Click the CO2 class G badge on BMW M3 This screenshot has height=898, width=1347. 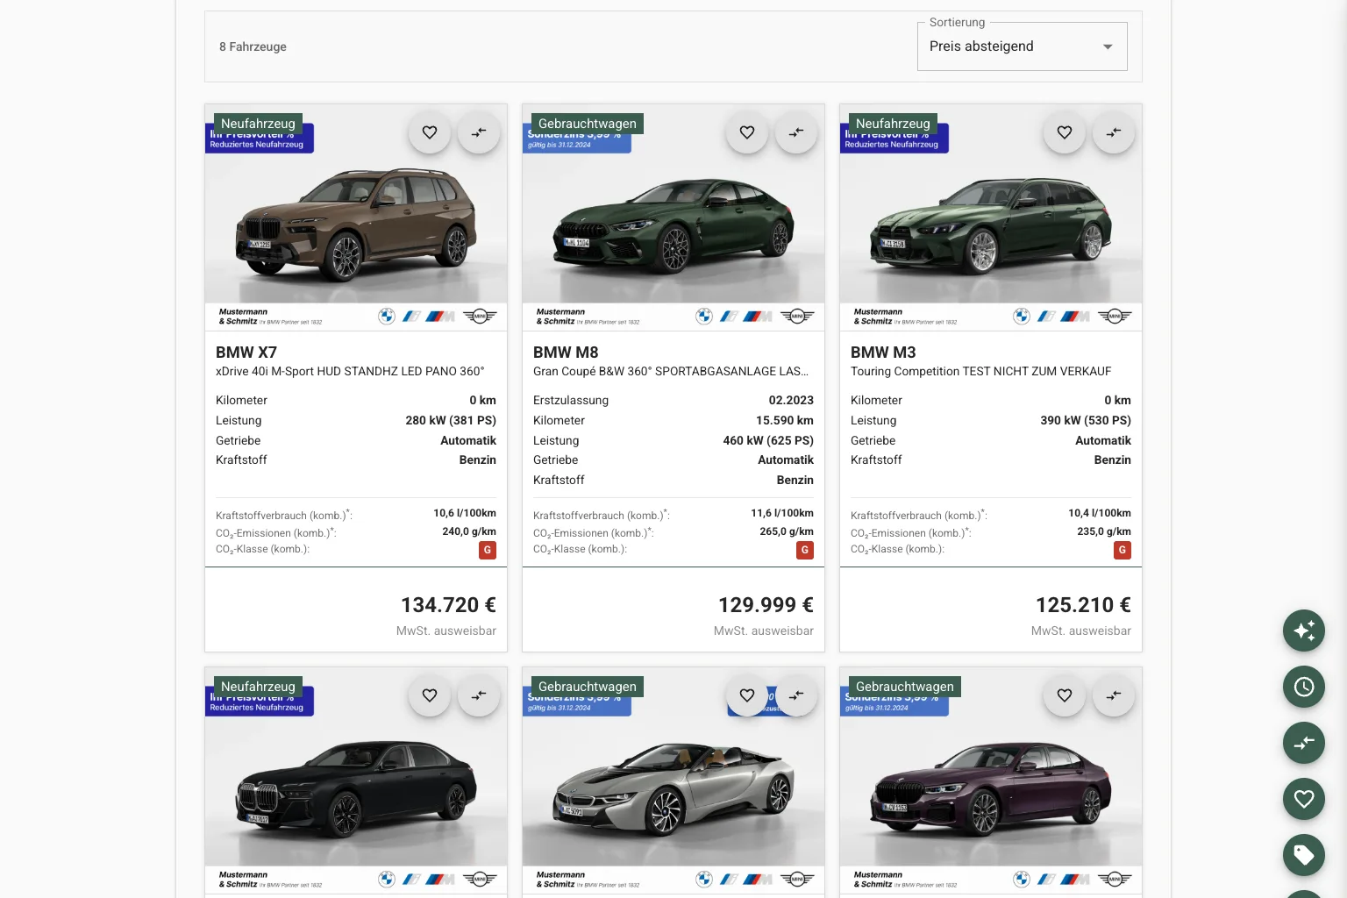pyautogui.click(x=1122, y=550)
